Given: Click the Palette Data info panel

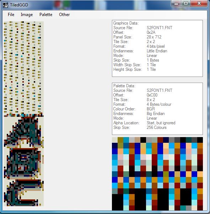Looking at the screenshot, I should tap(157, 109).
